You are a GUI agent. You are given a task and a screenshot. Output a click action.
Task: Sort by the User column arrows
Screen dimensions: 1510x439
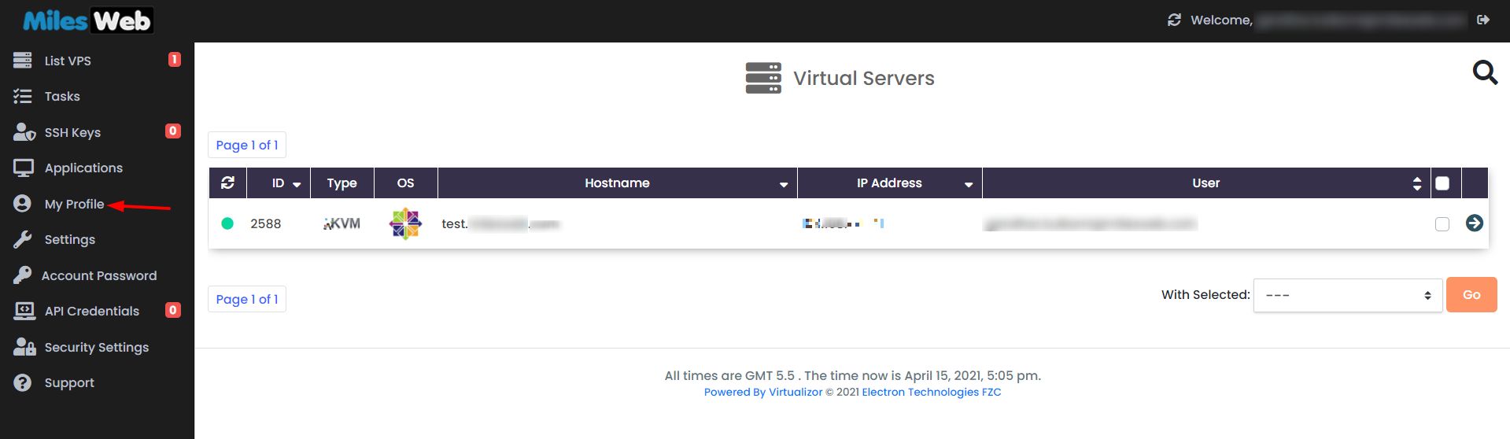click(x=1417, y=183)
